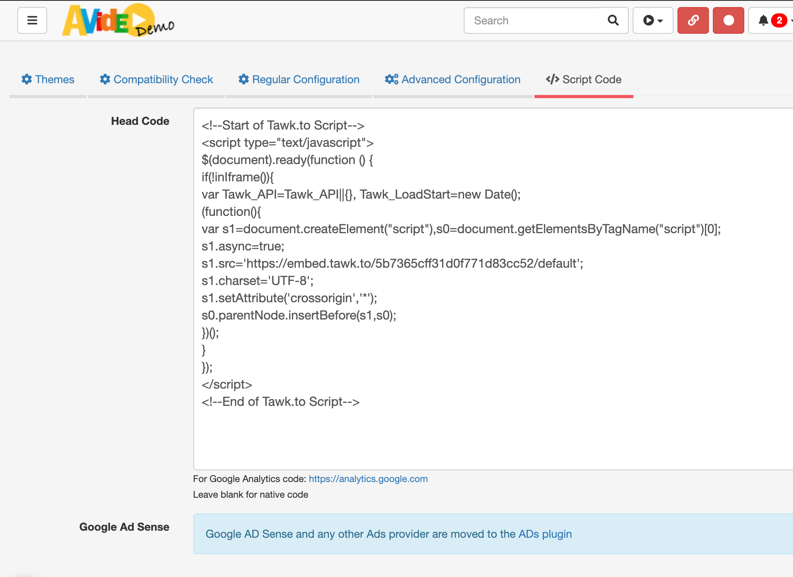
Task: Open the hamburger navigation menu
Action: tap(32, 20)
